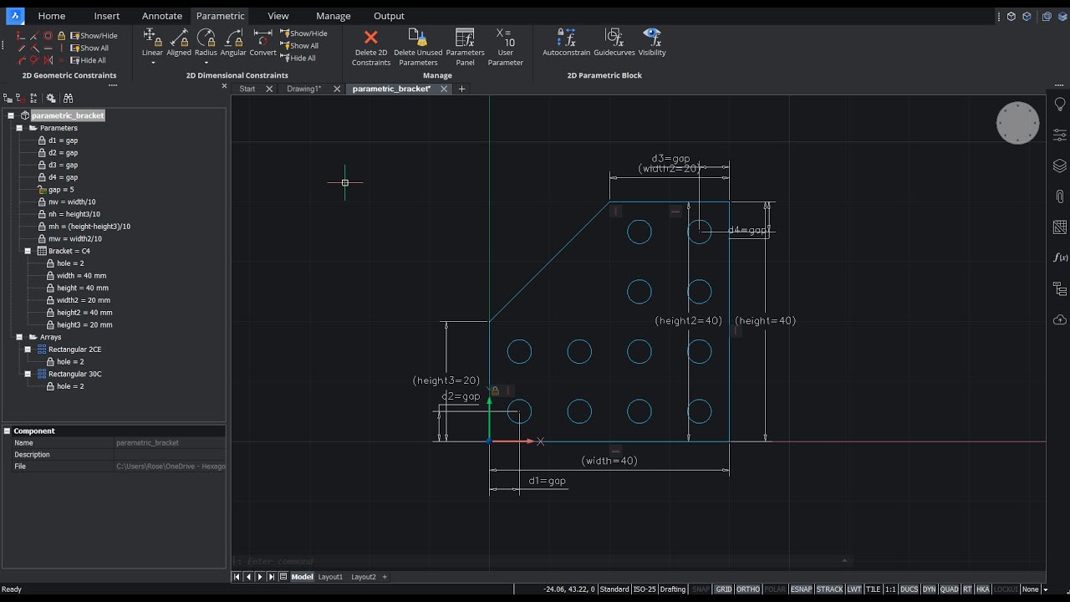
Task: Click the User Parameter tool
Action: point(505,48)
